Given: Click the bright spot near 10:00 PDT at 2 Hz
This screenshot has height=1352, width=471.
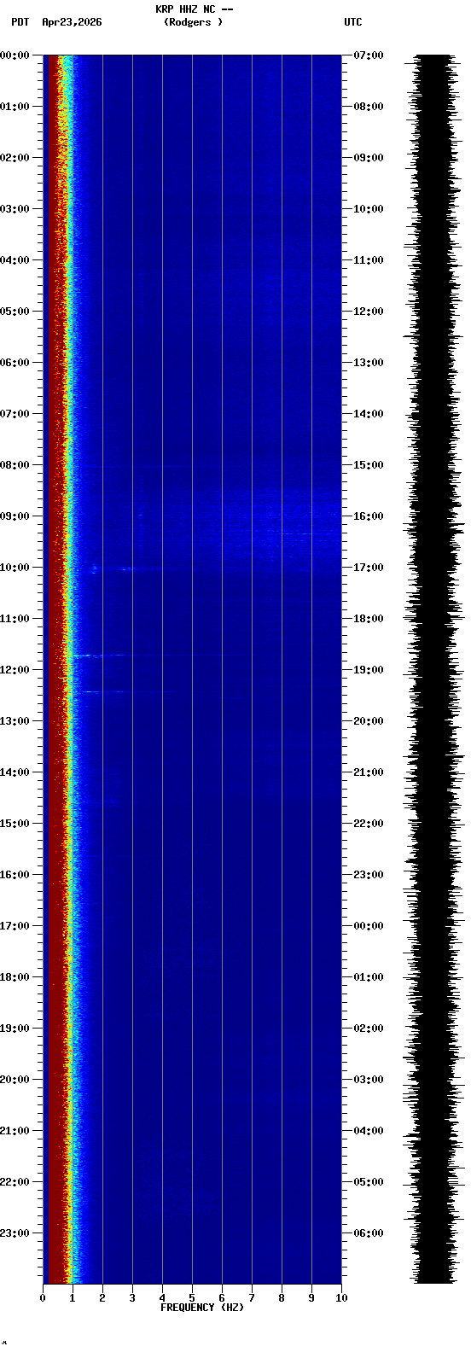Looking at the screenshot, I should tap(95, 568).
